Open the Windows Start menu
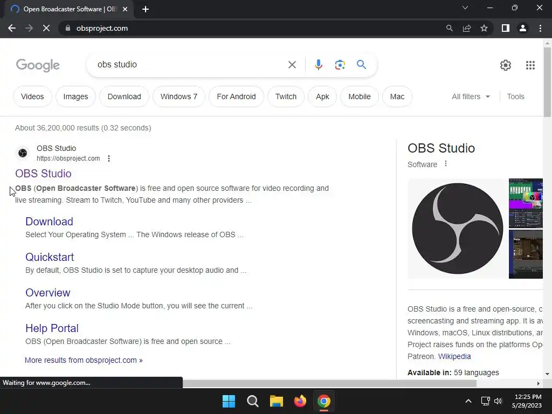The width and height of the screenshot is (552, 414). click(x=229, y=401)
